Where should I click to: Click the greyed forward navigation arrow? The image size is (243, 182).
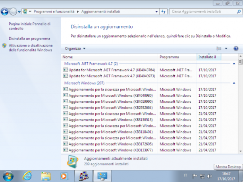pos(13,11)
